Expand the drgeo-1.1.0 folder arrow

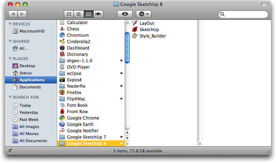click(121, 60)
